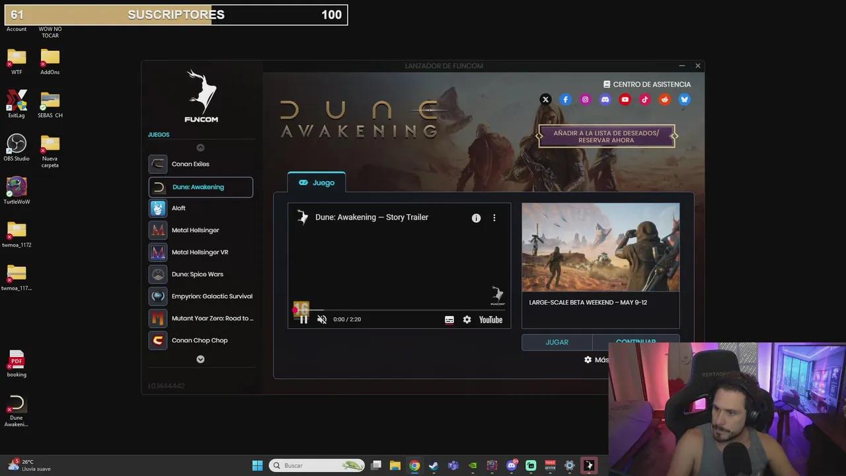
Task: Click Añadir a la lista de deseados button
Action: (606, 136)
